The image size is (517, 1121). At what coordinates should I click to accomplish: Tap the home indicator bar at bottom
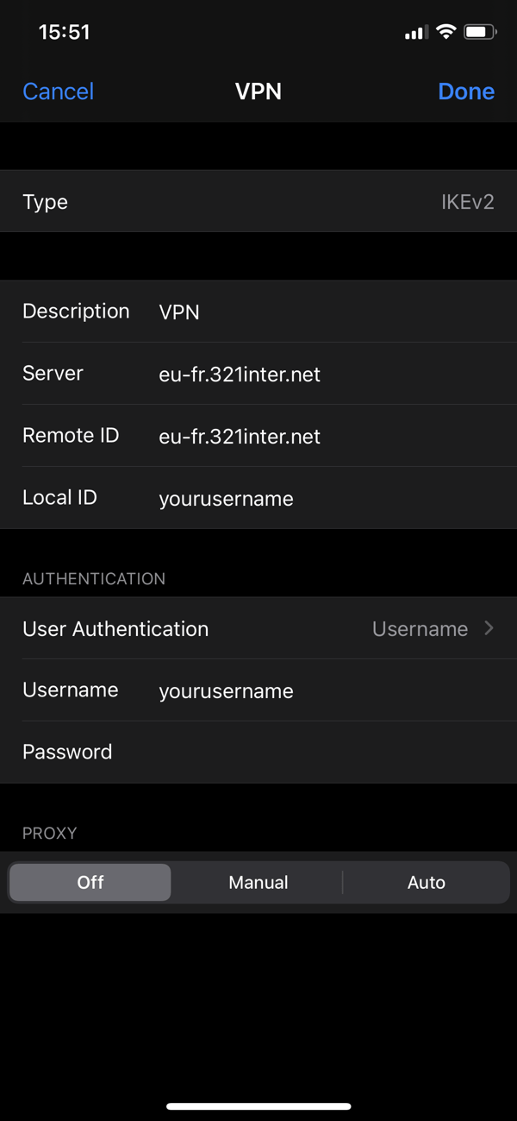(258, 1105)
